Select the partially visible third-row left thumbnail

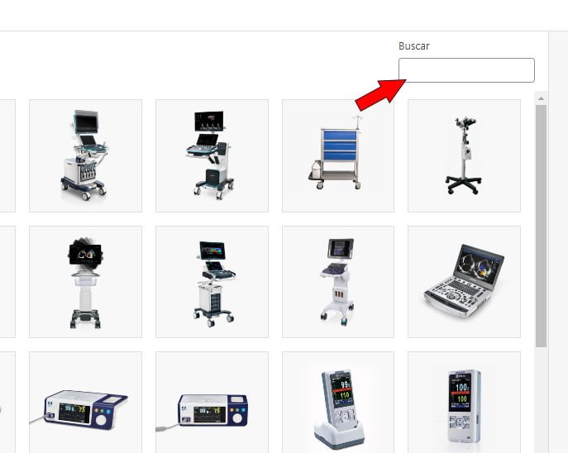coord(7,403)
